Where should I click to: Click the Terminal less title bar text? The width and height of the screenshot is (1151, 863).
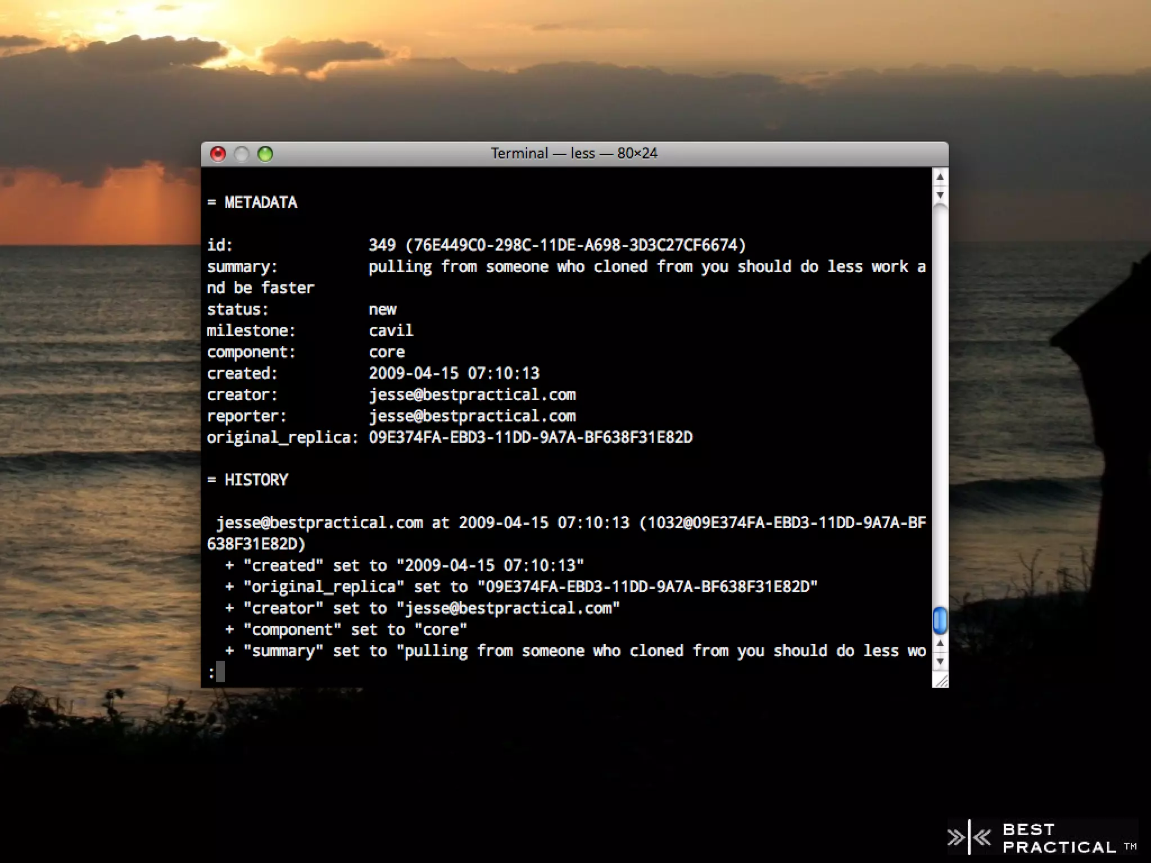point(574,153)
